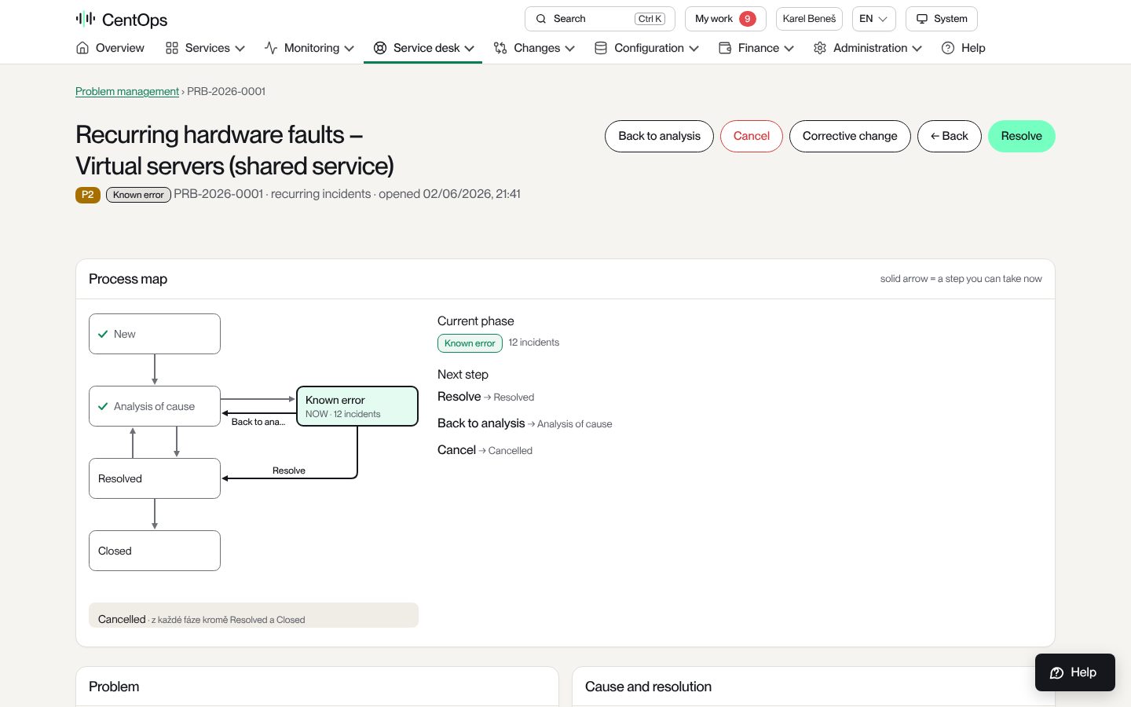
Task: Open Karel Beneš user menu
Action: [x=809, y=19]
